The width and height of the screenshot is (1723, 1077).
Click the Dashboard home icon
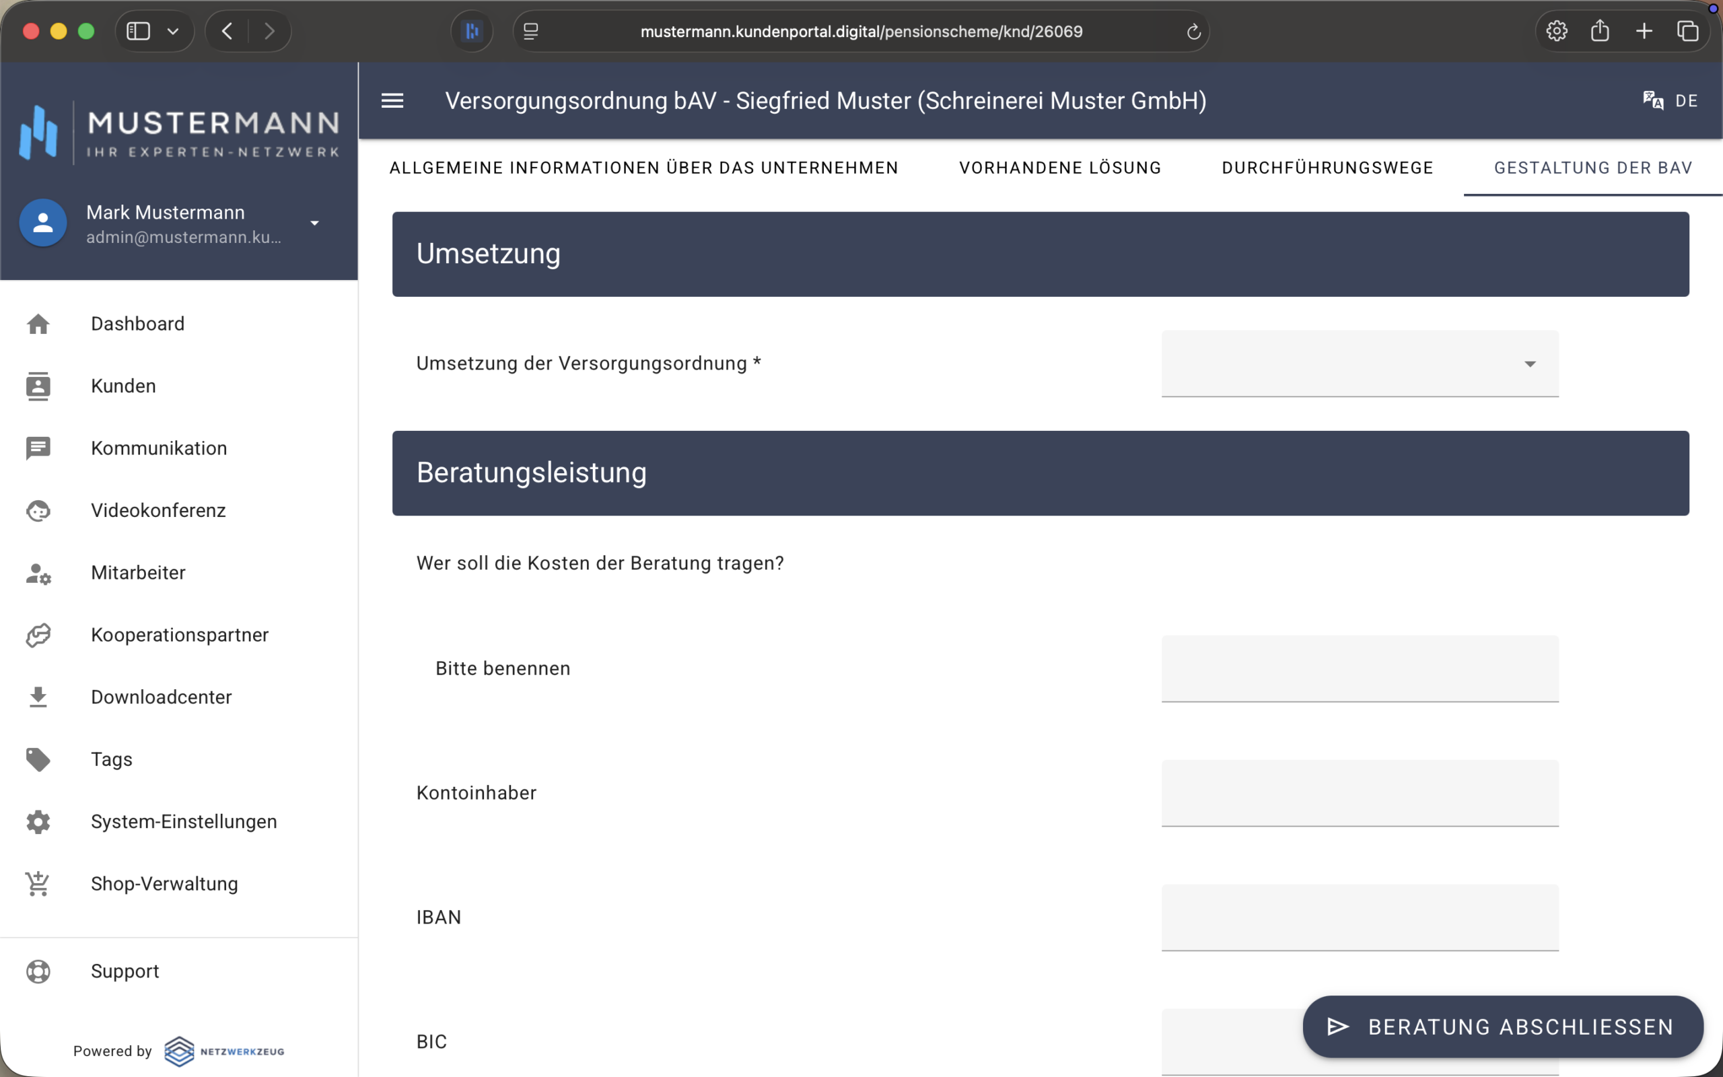(x=38, y=324)
